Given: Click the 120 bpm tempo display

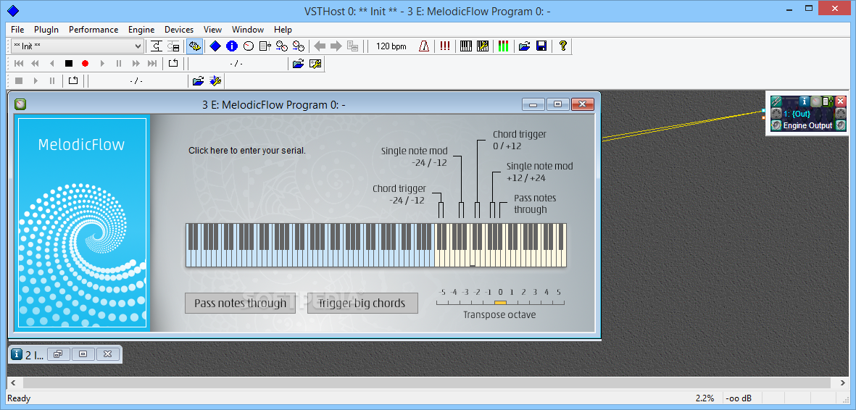Looking at the screenshot, I should point(391,46).
